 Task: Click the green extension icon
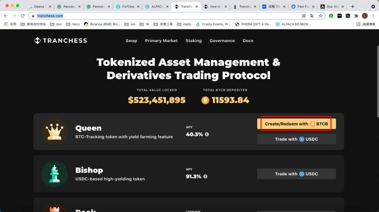pyautogui.click(x=331, y=16)
